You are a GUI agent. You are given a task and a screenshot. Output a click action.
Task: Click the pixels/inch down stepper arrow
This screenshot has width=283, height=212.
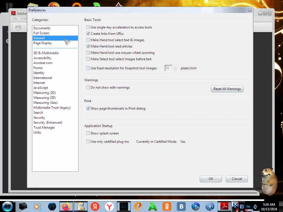point(175,70)
